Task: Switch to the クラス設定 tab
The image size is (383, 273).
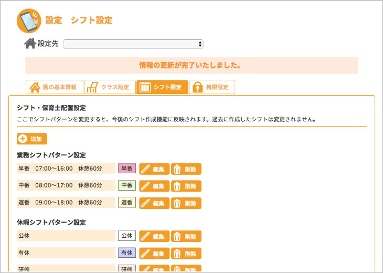Action: tap(110, 87)
